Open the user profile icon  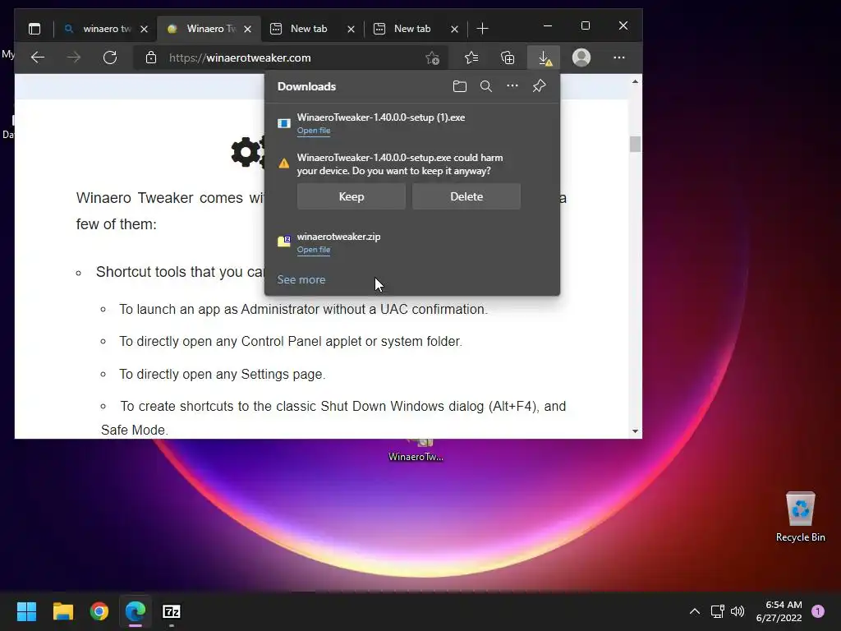coord(581,58)
